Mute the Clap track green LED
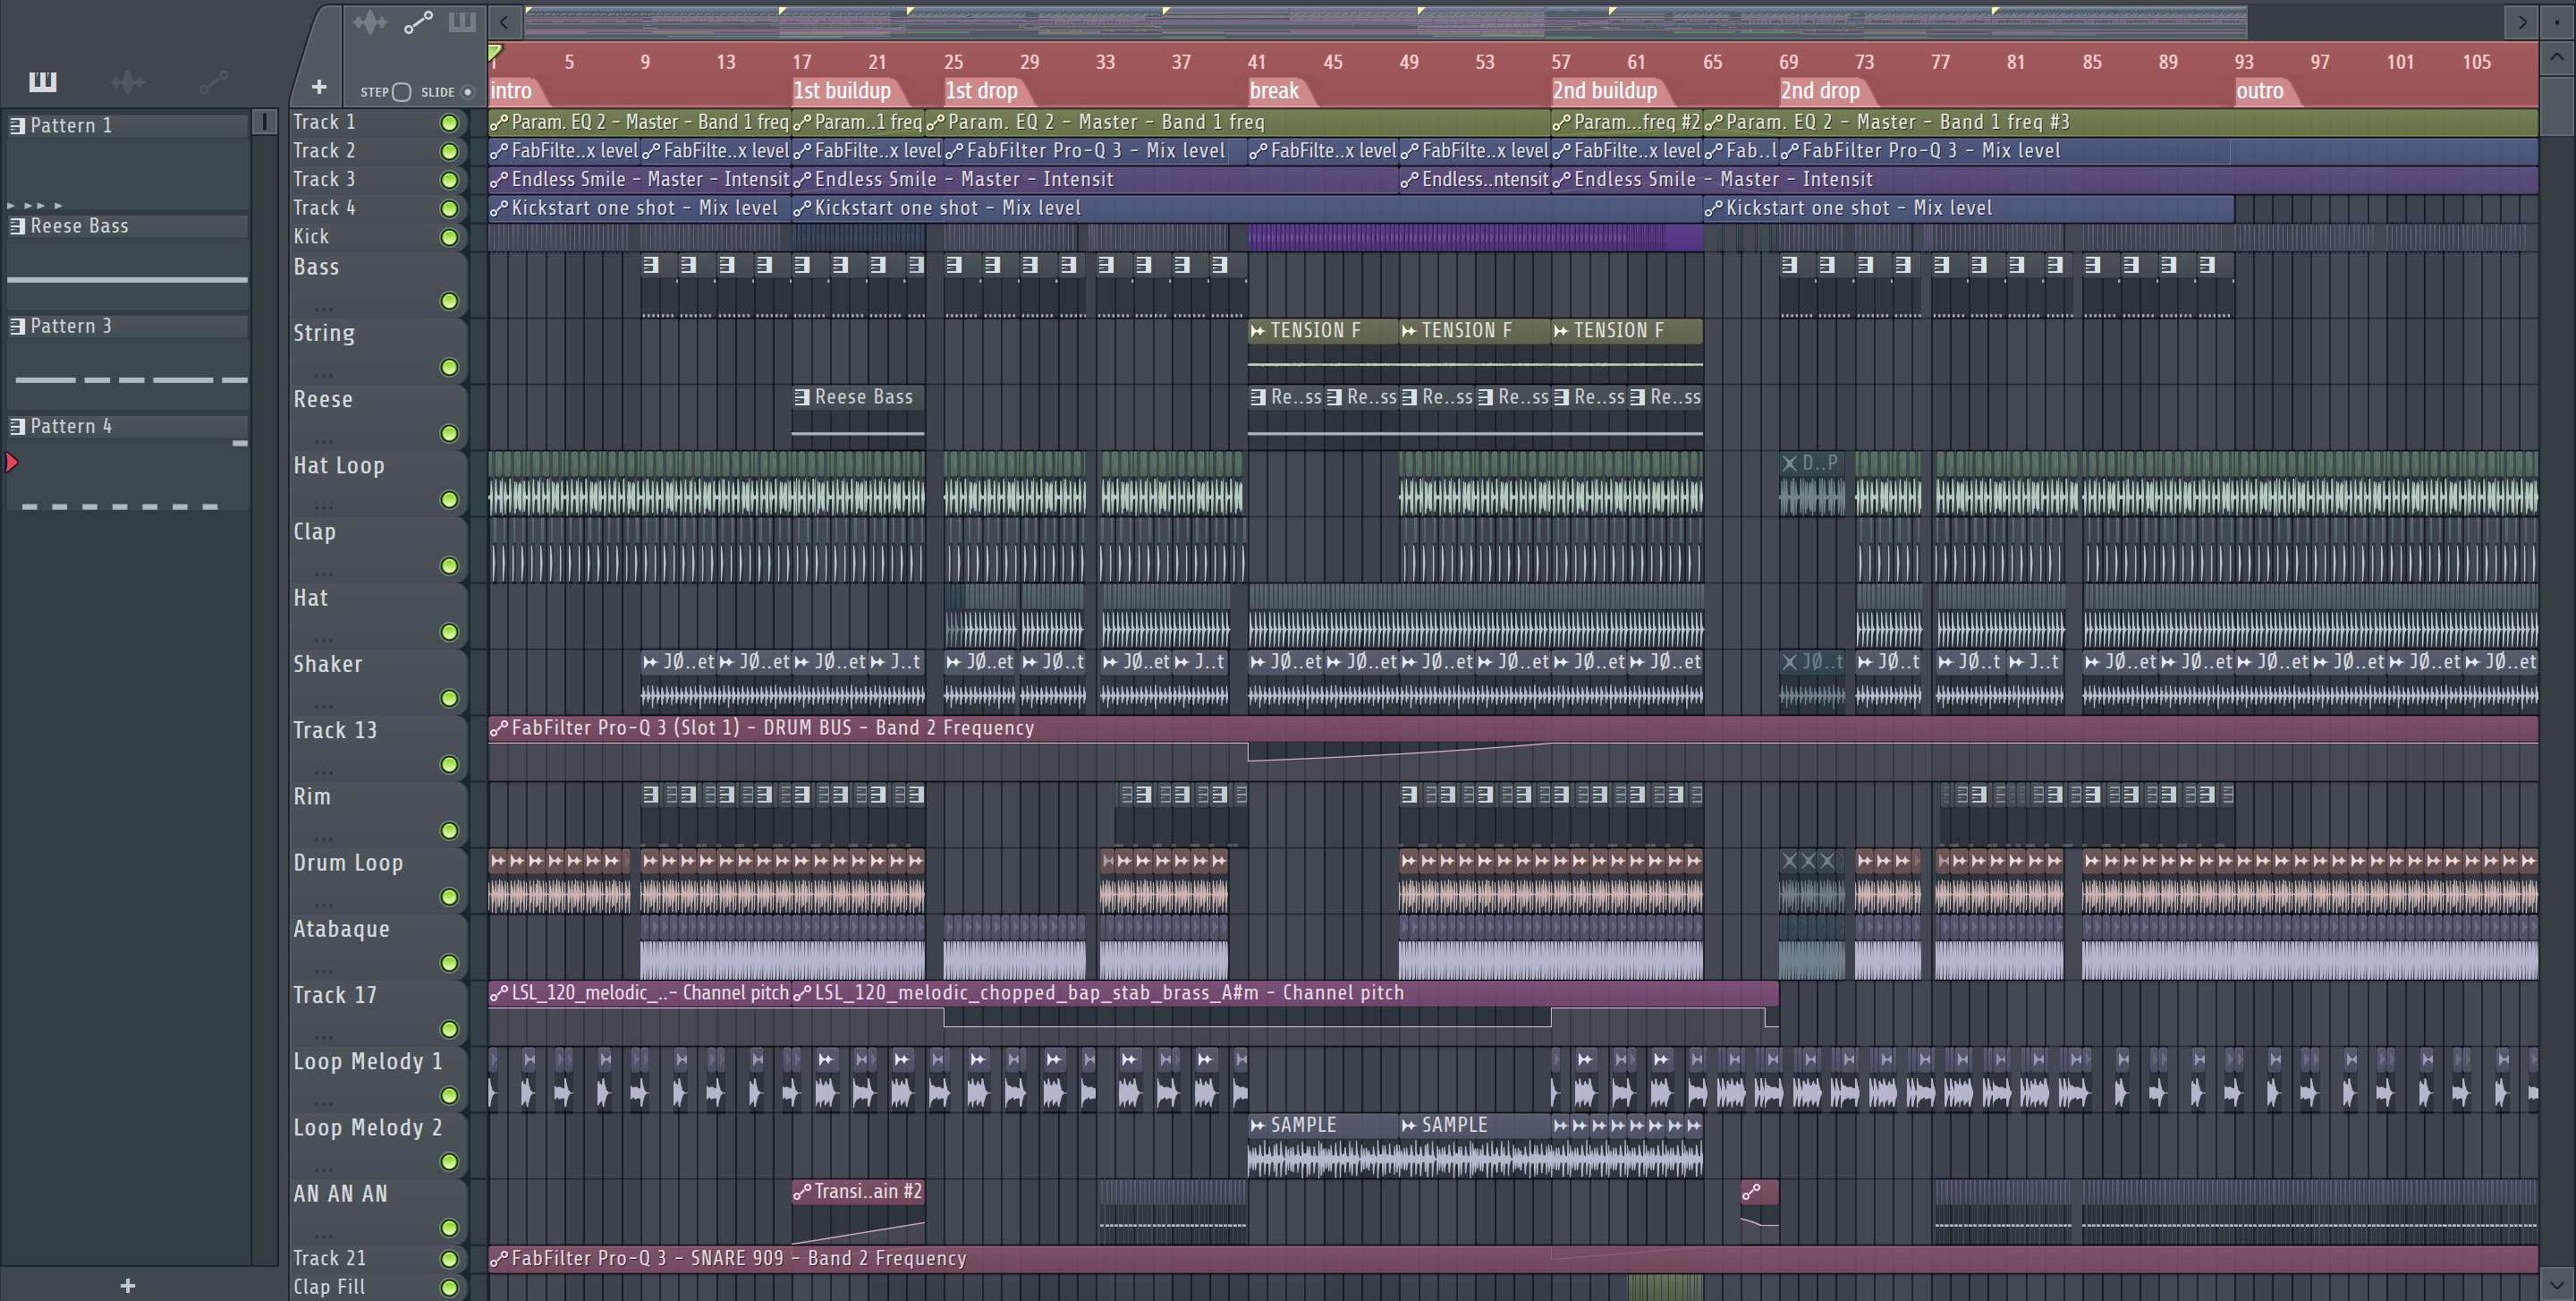2576x1301 pixels. click(450, 567)
